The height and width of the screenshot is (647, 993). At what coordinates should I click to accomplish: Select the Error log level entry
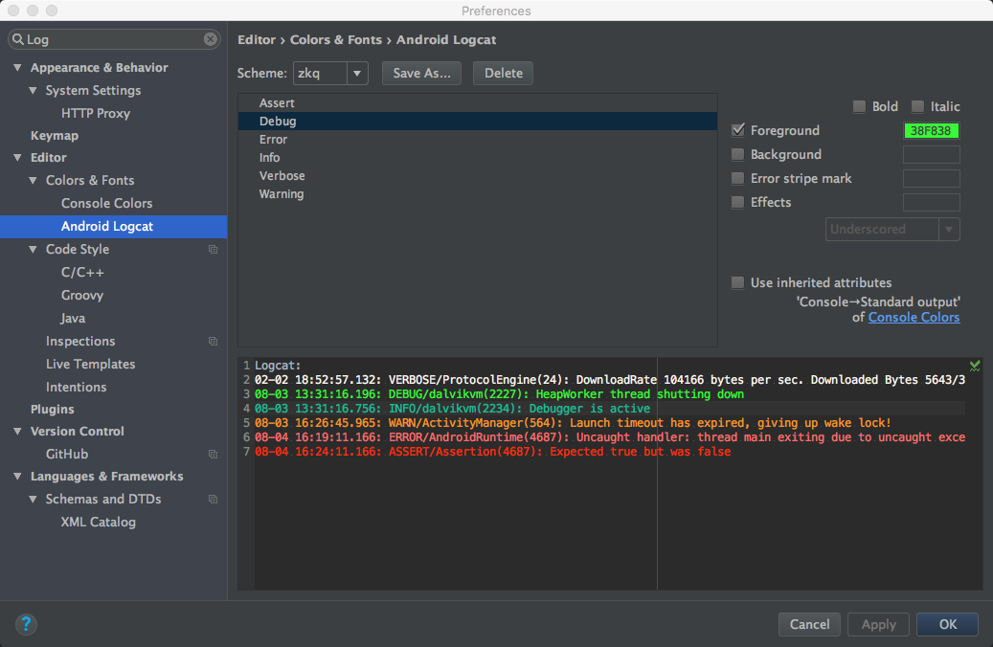(273, 140)
